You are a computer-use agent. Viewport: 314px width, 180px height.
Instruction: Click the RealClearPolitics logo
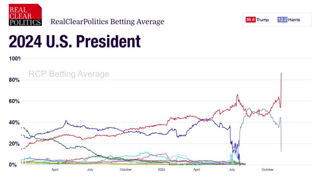coord(25,15)
